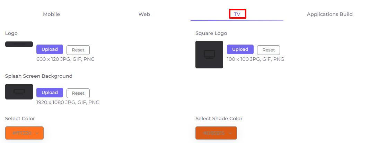Screen dimensions: 369x143
Task: Select the TV tab
Action: click(237, 14)
